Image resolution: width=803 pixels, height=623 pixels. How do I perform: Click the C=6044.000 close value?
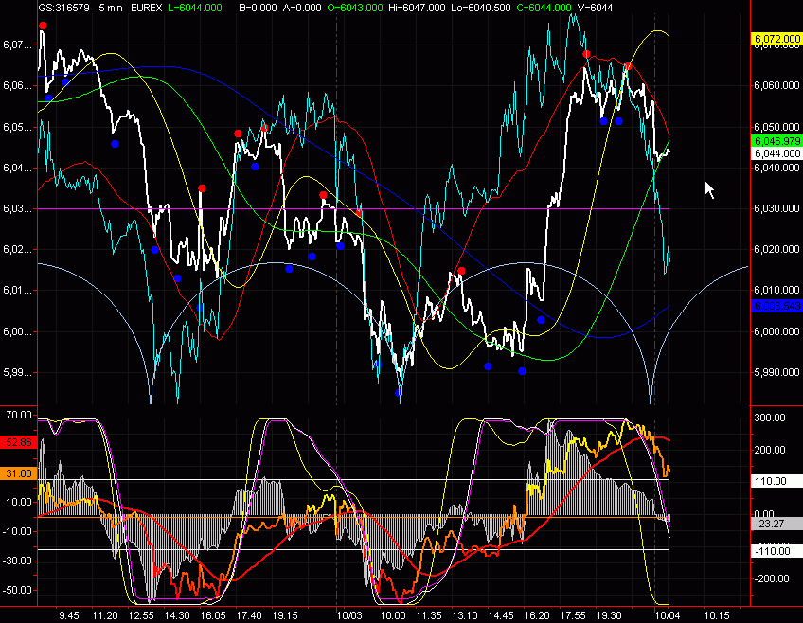[544, 8]
